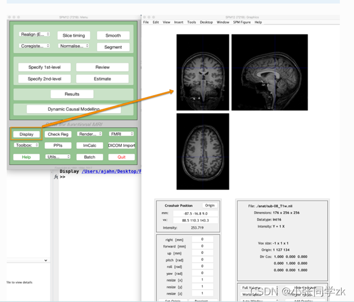Click the Display button
Viewport: 354px width, 302px height.
26,134
